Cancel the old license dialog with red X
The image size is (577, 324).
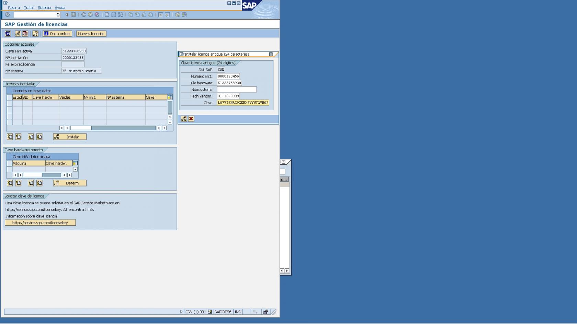191,119
